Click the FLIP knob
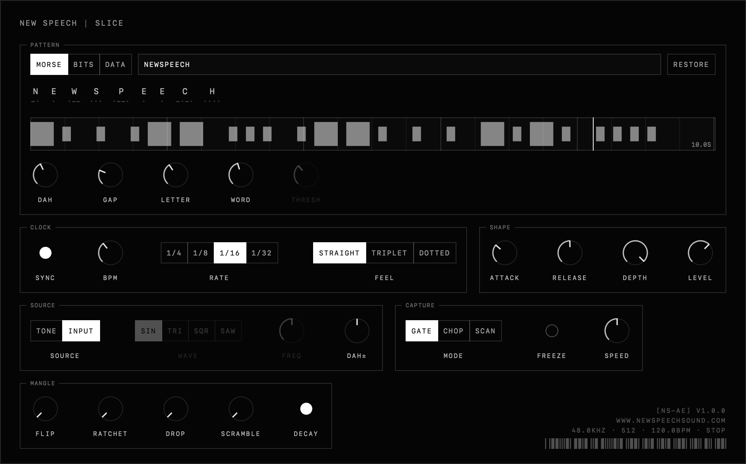746x464 pixels. coord(45,409)
